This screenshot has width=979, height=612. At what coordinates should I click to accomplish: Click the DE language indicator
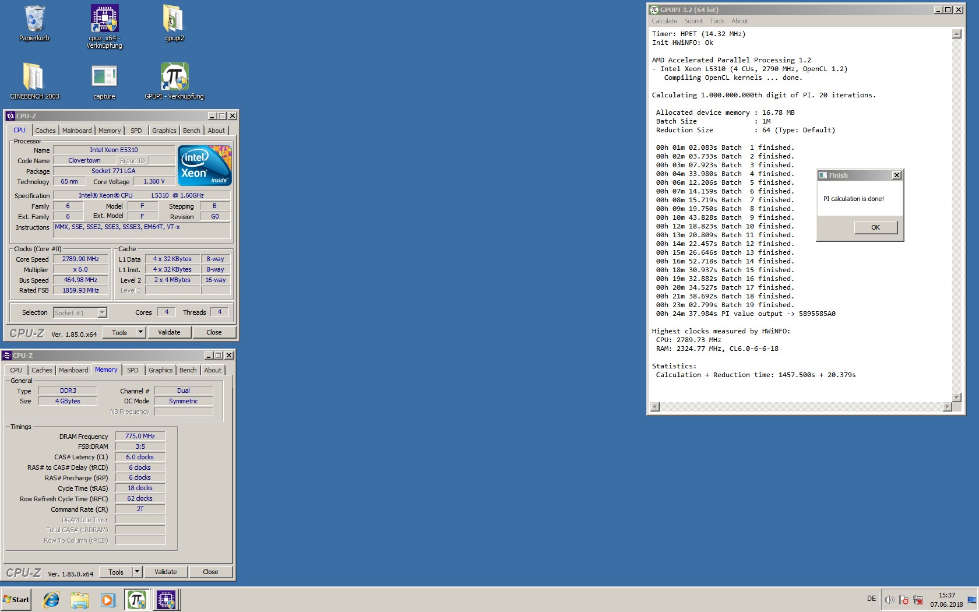click(x=871, y=599)
